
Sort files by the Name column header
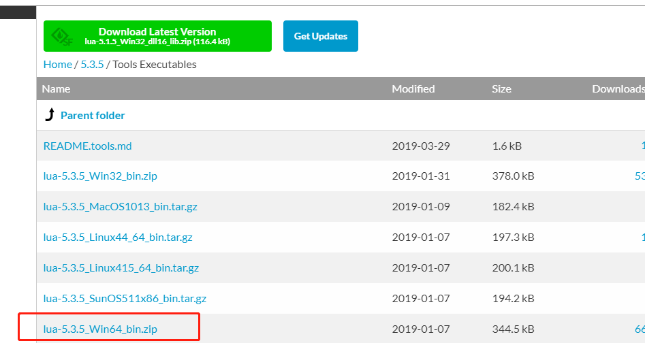[56, 88]
